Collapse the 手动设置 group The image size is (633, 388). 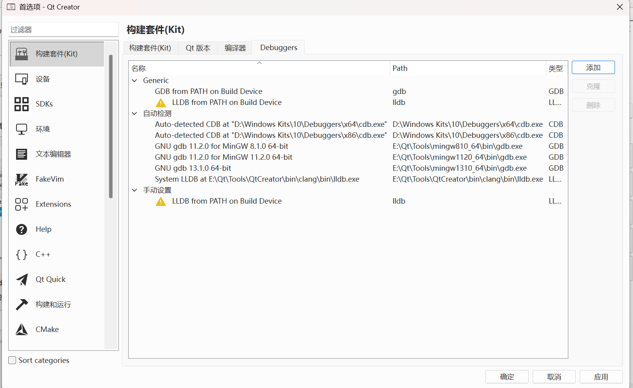tap(135, 190)
